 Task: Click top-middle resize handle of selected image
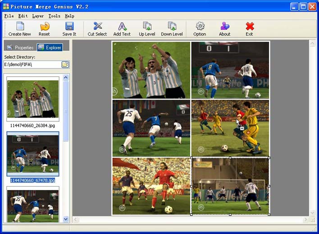point(230,158)
